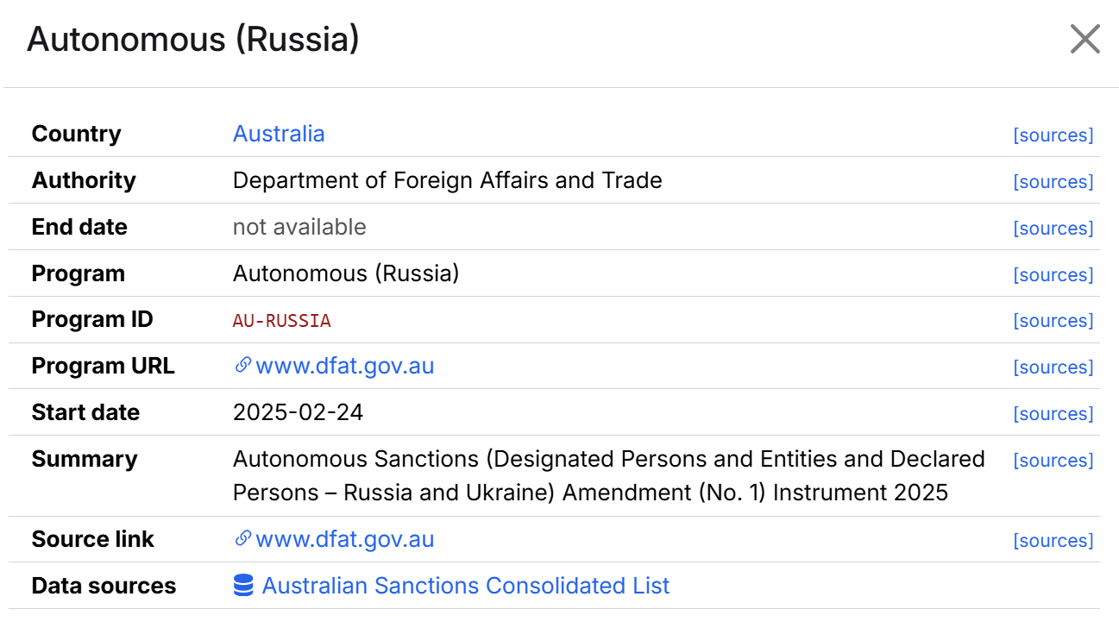The image size is (1119, 628).
Task: Show sources for the Country row
Action: click(x=1053, y=135)
